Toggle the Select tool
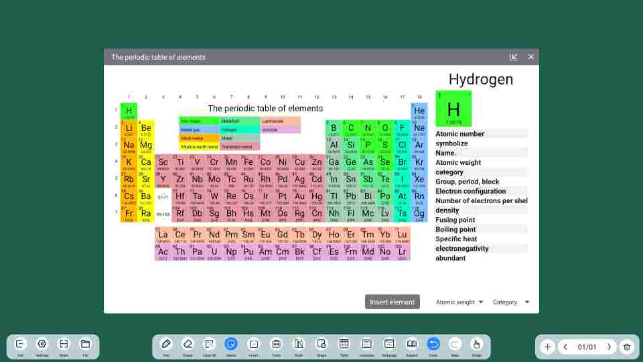 click(231, 344)
